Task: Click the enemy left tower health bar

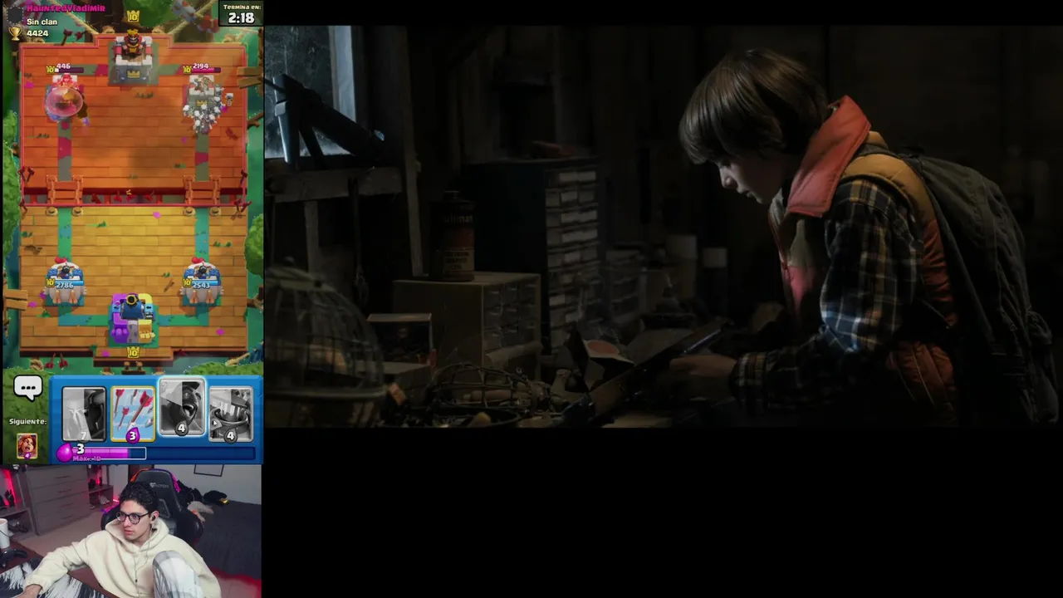Action: (x=69, y=69)
